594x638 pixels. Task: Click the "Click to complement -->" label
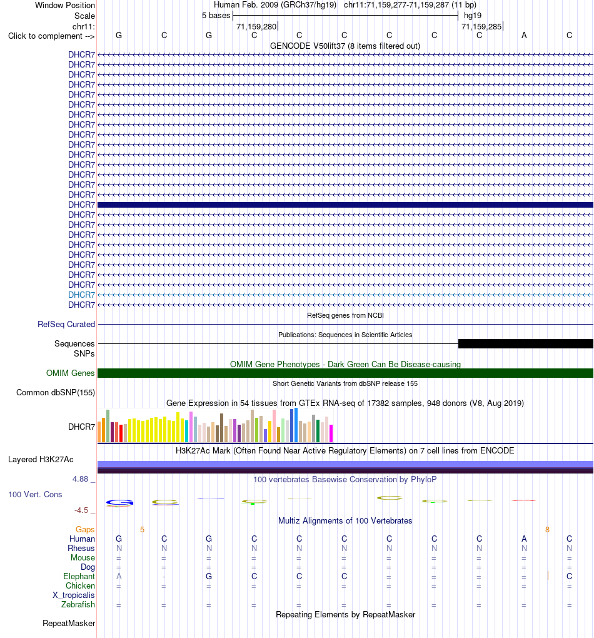(x=51, y=36)
